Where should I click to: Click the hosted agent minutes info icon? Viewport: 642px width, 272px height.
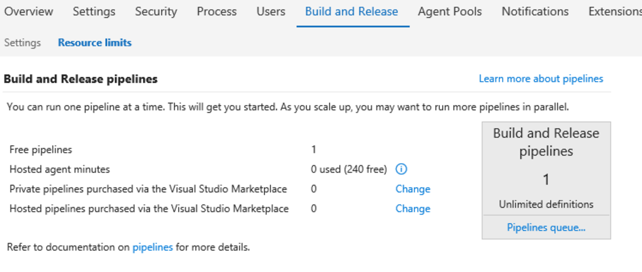point(401,170)
